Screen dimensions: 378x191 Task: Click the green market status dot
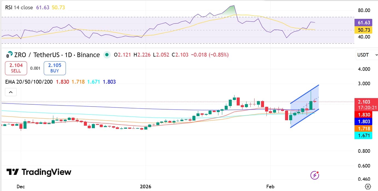[107, 55]
